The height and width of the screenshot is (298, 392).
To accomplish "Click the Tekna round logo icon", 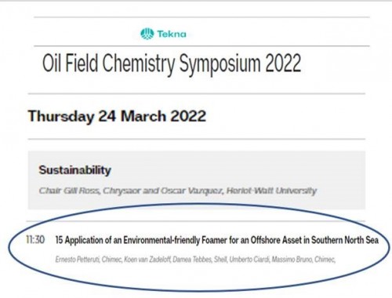I will [147, 34].
